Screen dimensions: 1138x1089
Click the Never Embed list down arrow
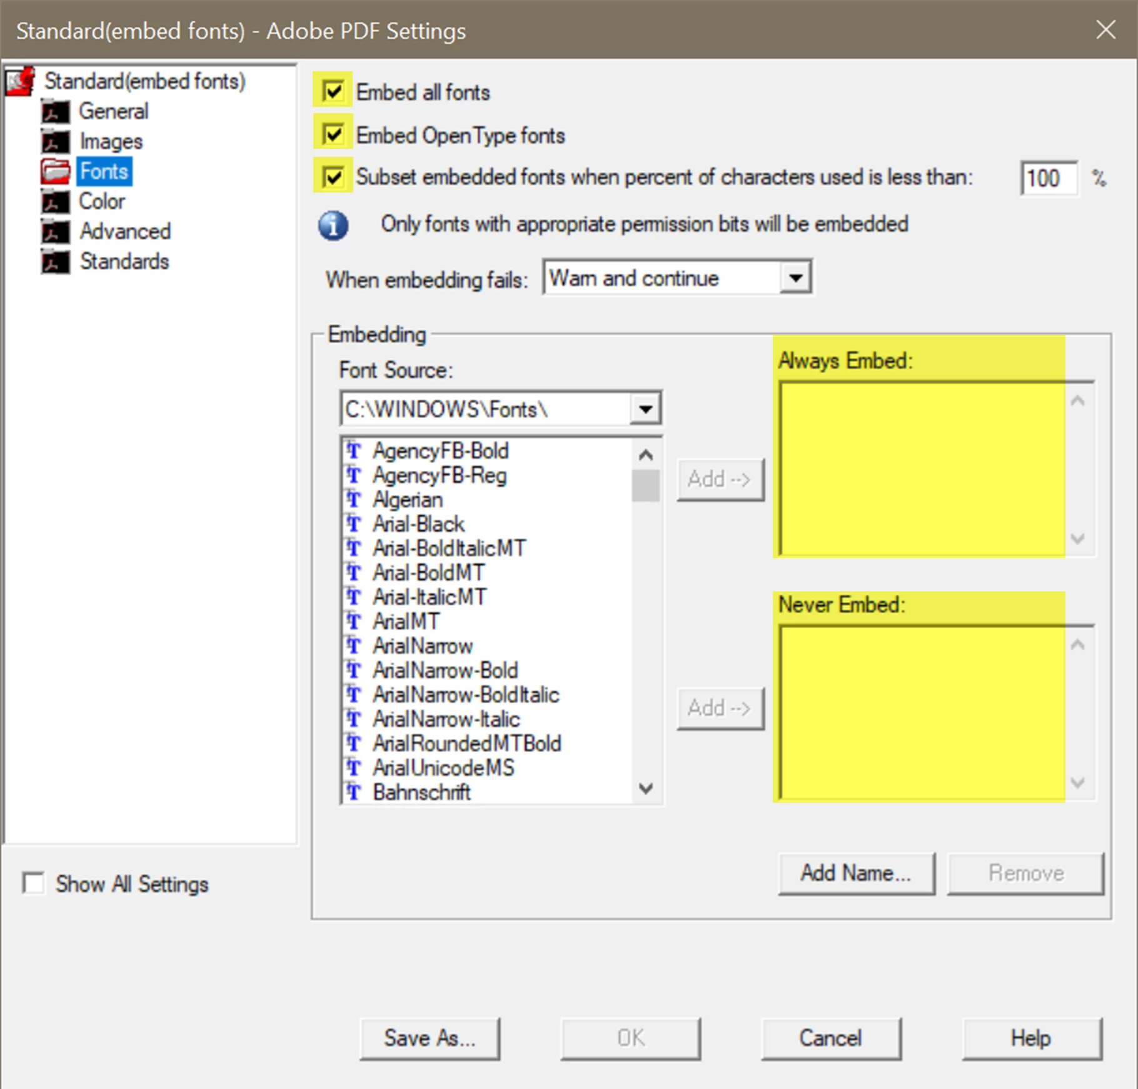(1078, 782)
